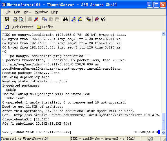Click the '80x24' terminal size status
Screen dimensions: 167x141
click(x=131, y=138)
